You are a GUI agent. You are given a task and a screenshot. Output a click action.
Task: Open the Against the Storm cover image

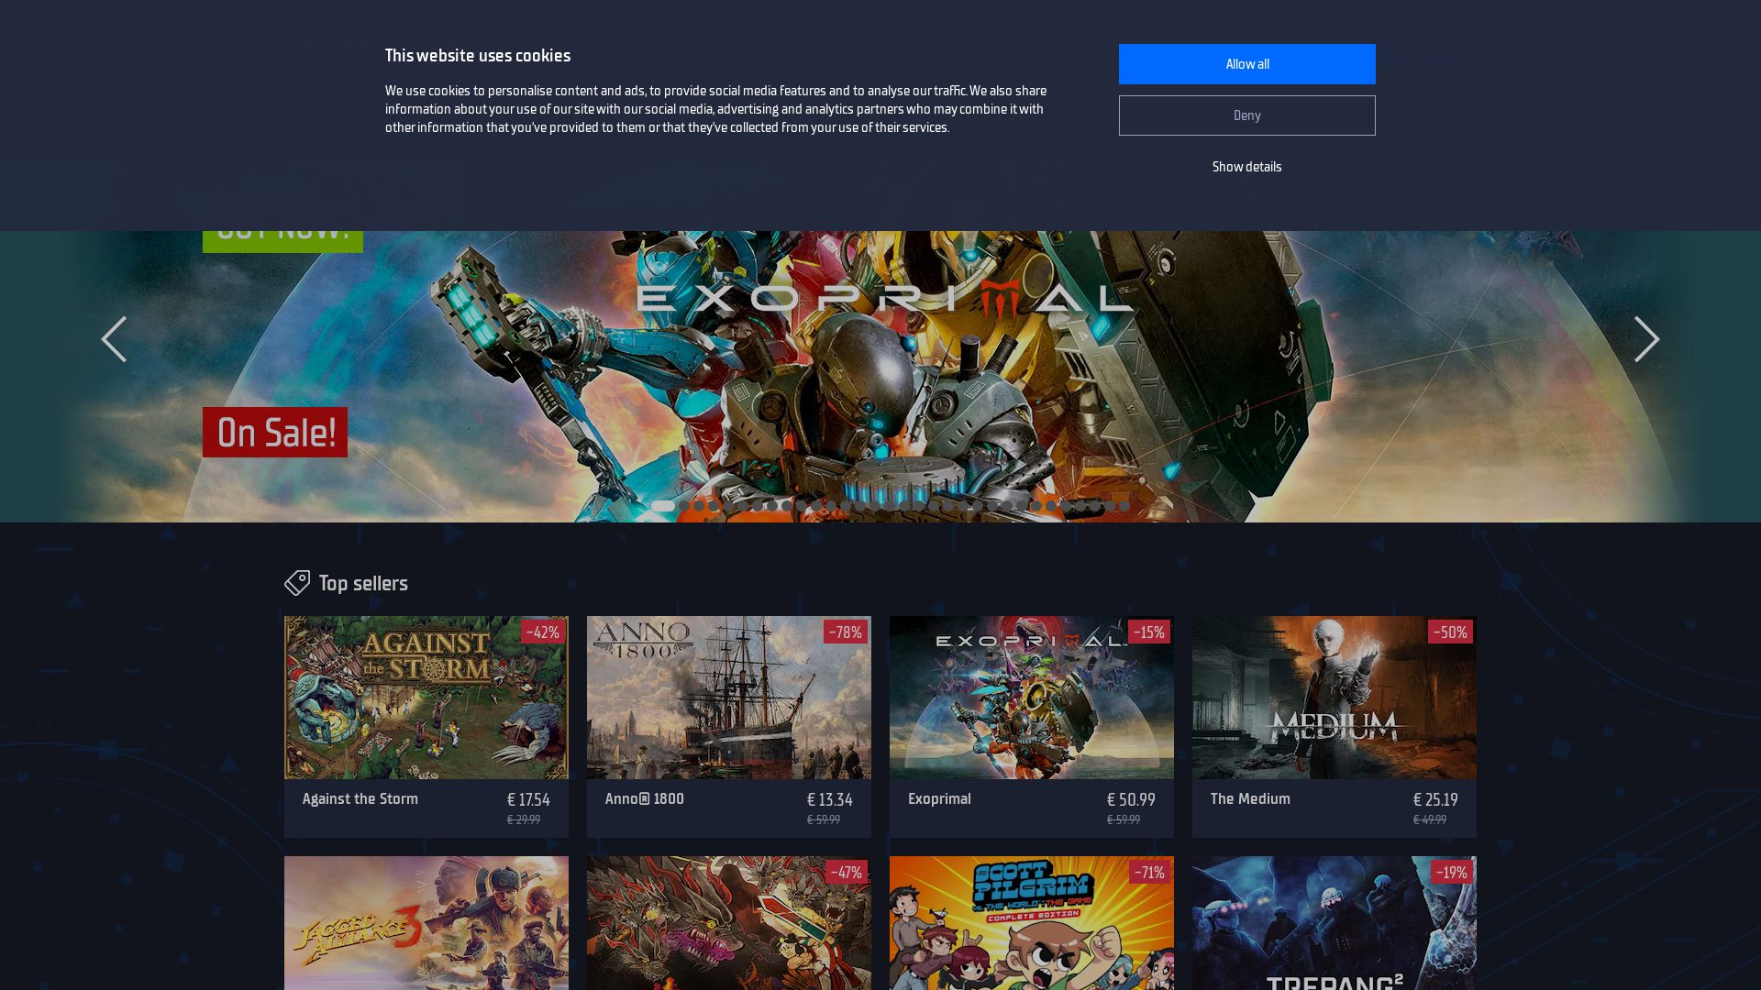426,698
